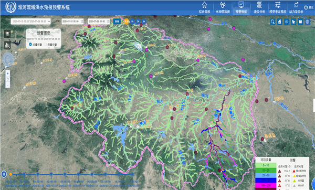Viewport: 315px width, 190px height.
Task: Toggle the orange 实测 round button
Action: point(127,22)
